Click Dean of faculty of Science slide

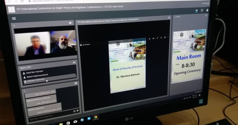coord(127,65)
